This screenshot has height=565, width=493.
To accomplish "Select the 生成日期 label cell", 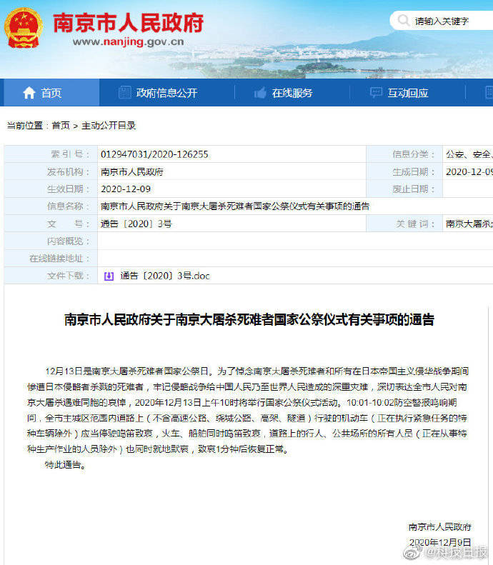I will 404,171.
